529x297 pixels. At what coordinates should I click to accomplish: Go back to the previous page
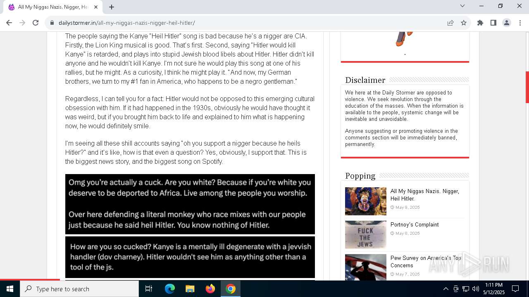coord(9,23)
